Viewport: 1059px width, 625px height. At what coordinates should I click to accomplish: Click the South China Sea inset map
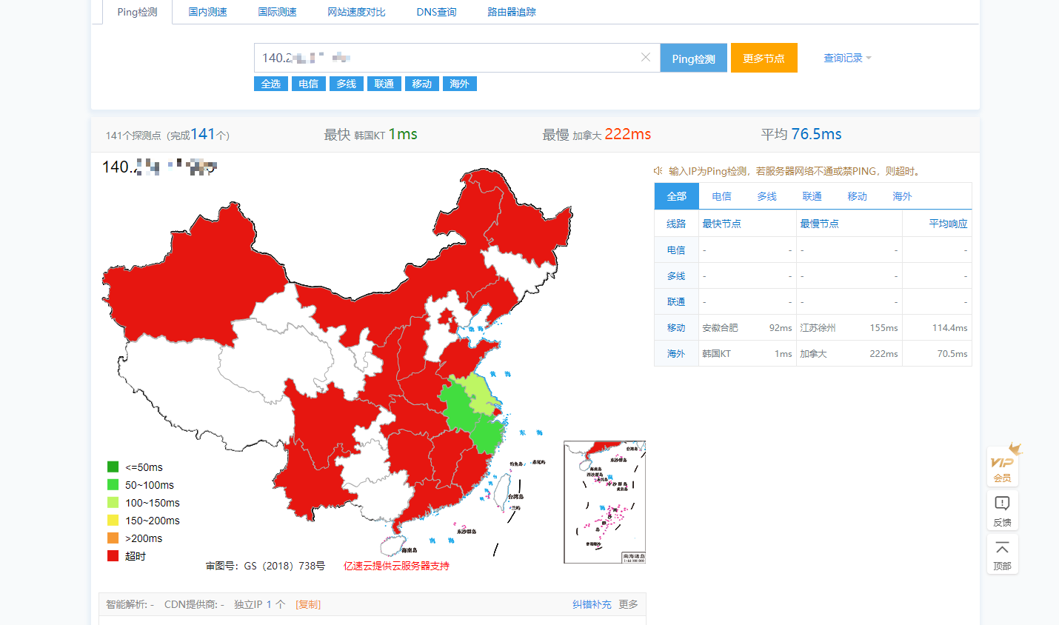click(604, 502)
